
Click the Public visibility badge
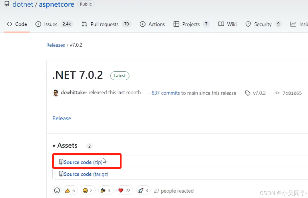tap(86, 4)
